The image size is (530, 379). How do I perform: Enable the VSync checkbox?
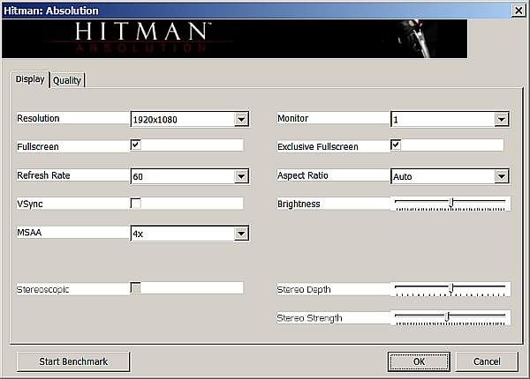point(135,204)
